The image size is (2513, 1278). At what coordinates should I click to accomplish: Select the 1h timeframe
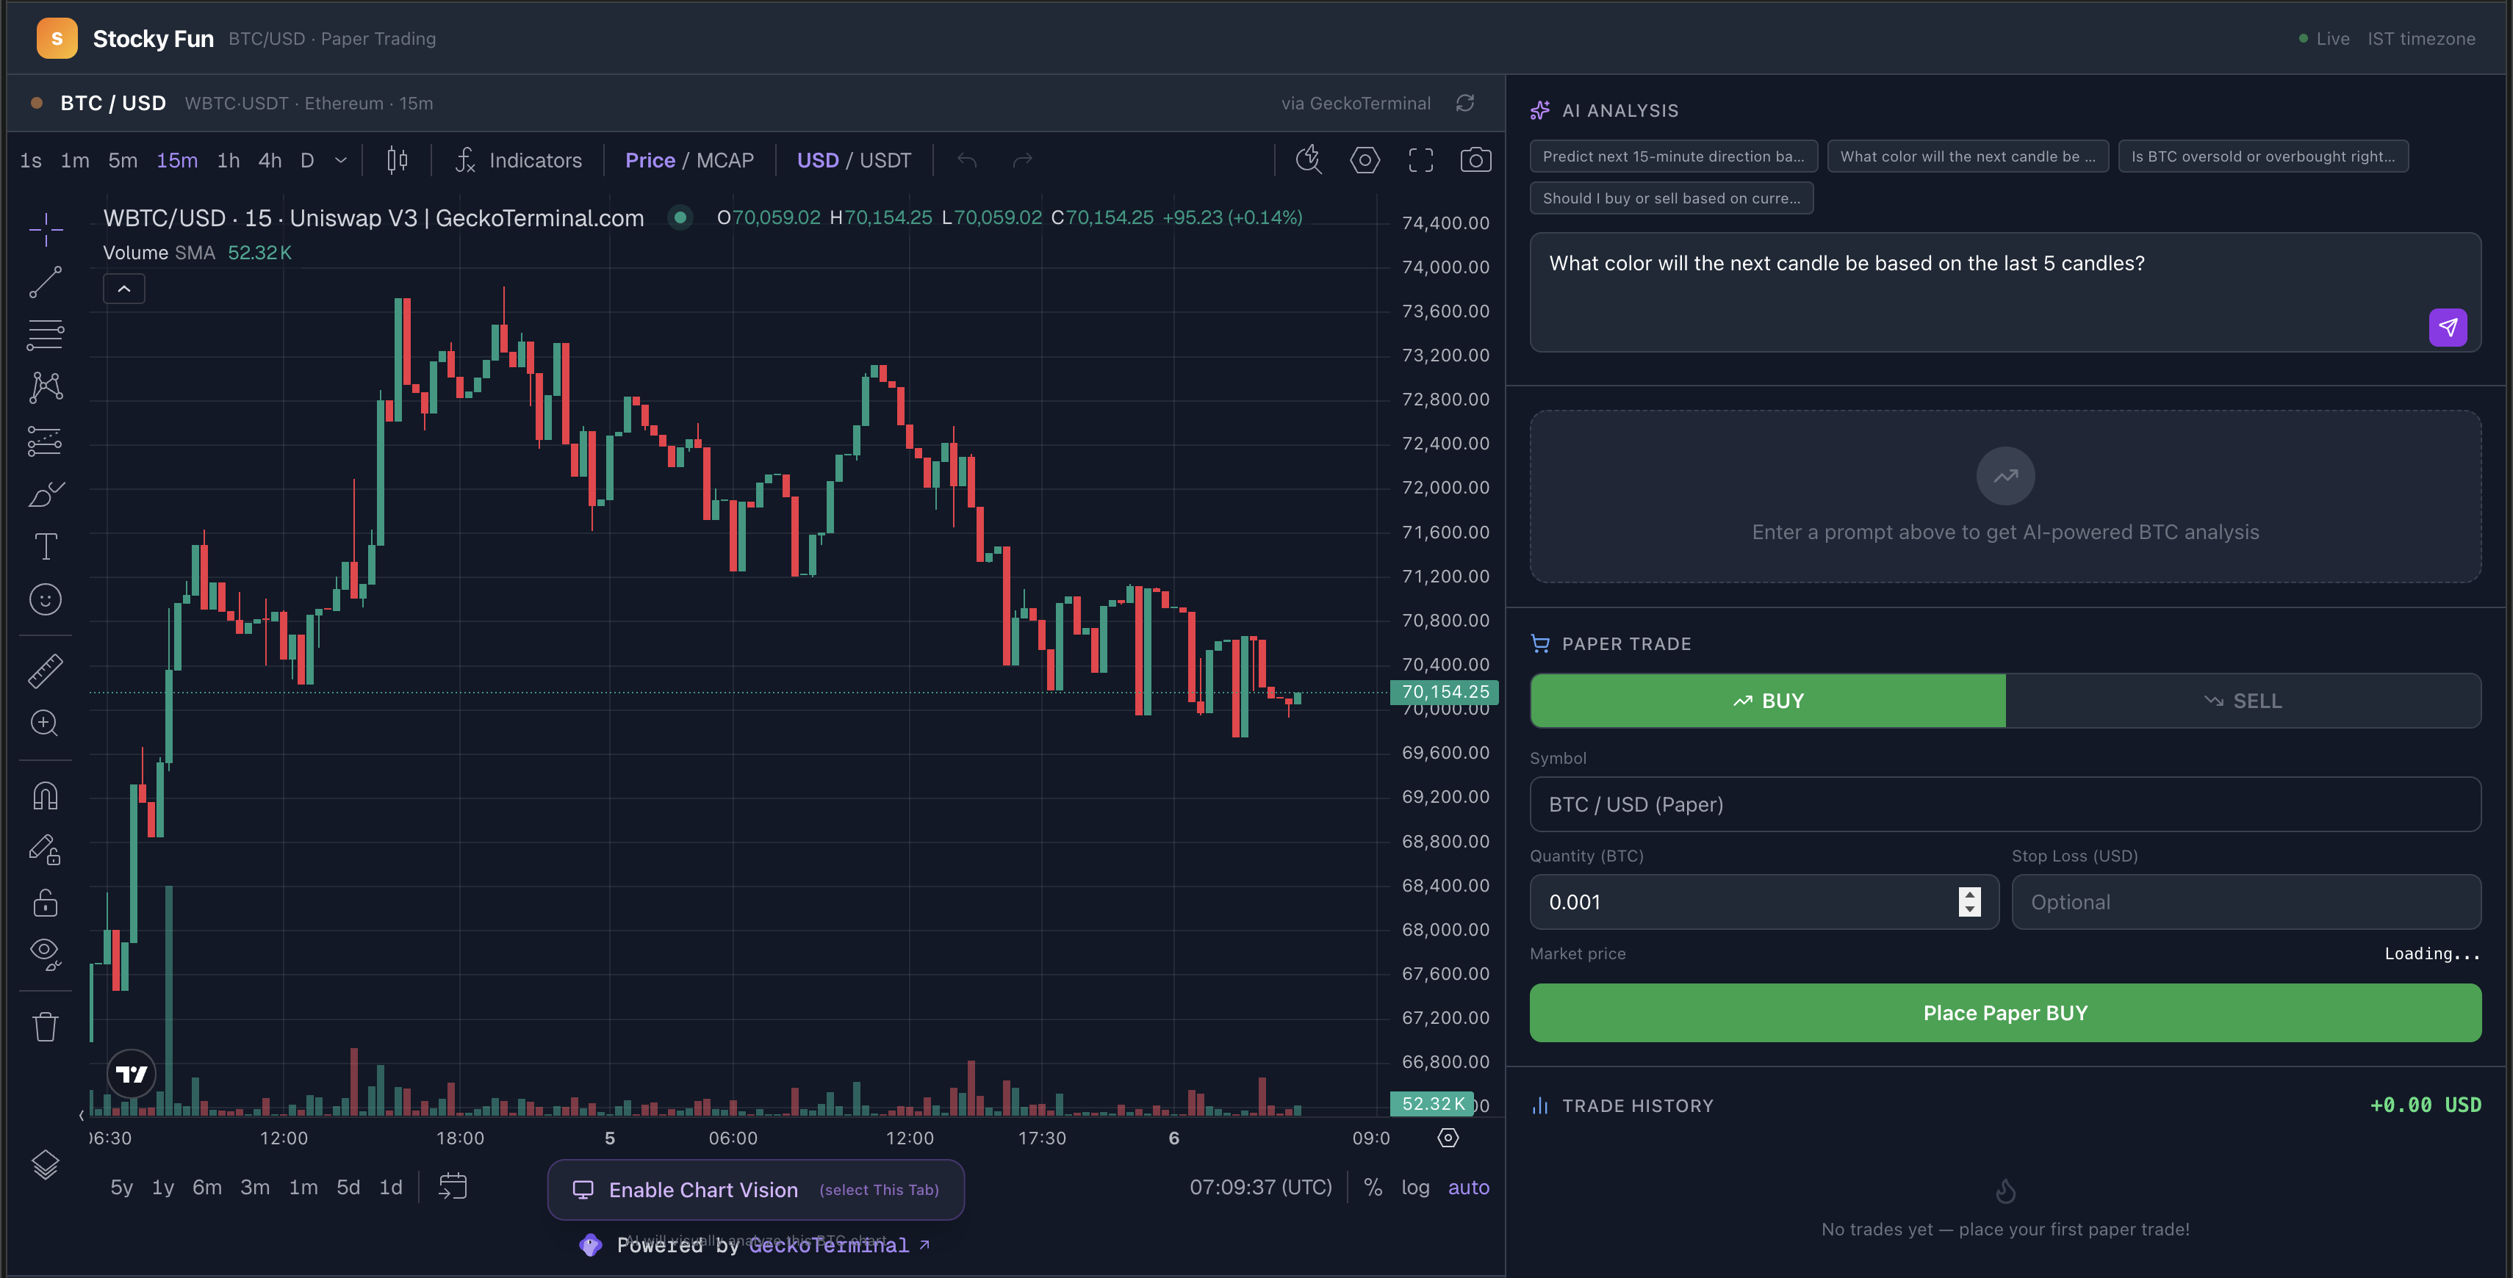[x=229, y=160]
